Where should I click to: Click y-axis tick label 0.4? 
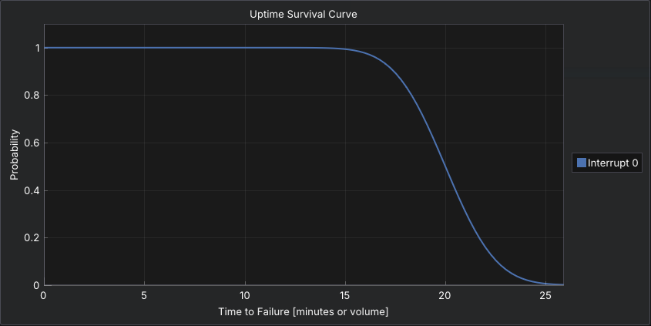pyautogui.click(x=30, y=190)
